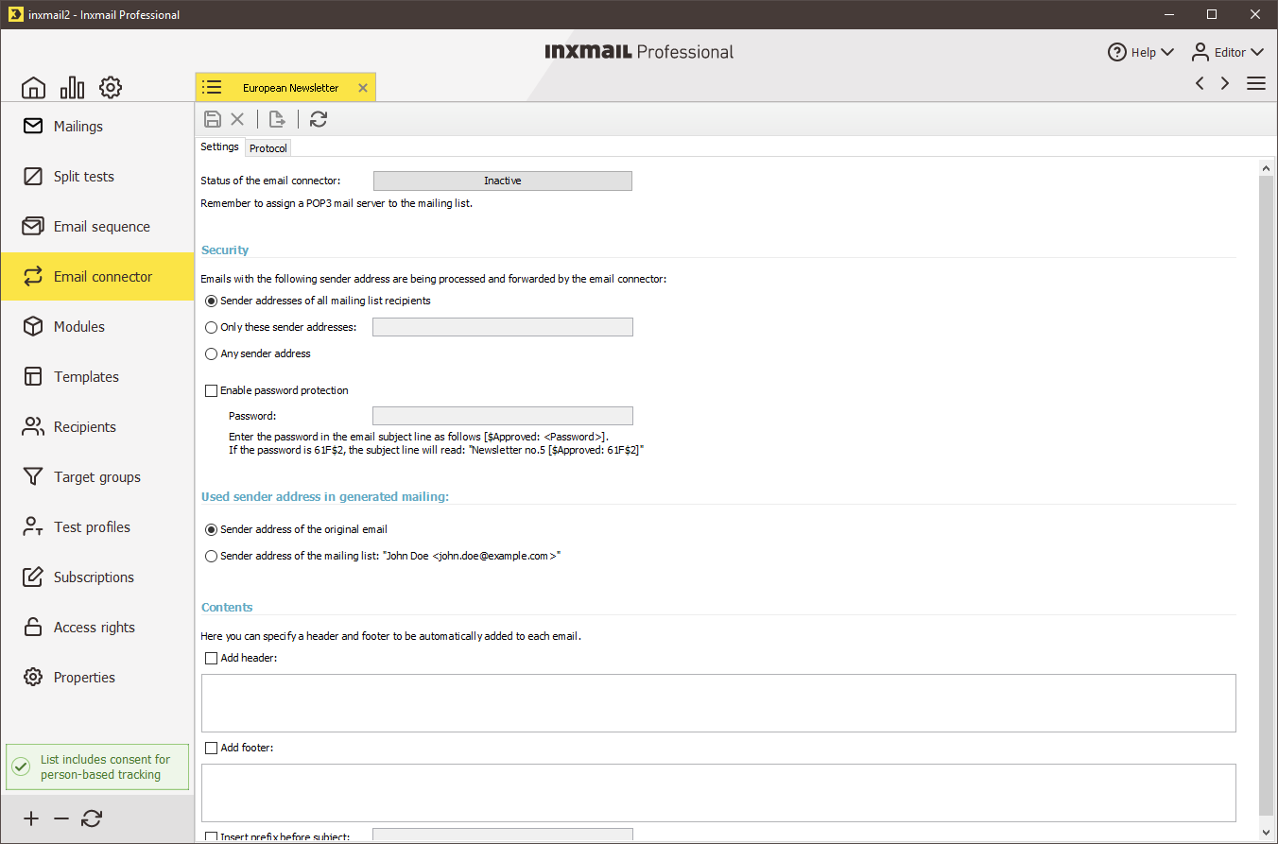Viewport: 1278px width, 844px height.
Task: Click the Recipients people icon
Action: coord(33,426)
